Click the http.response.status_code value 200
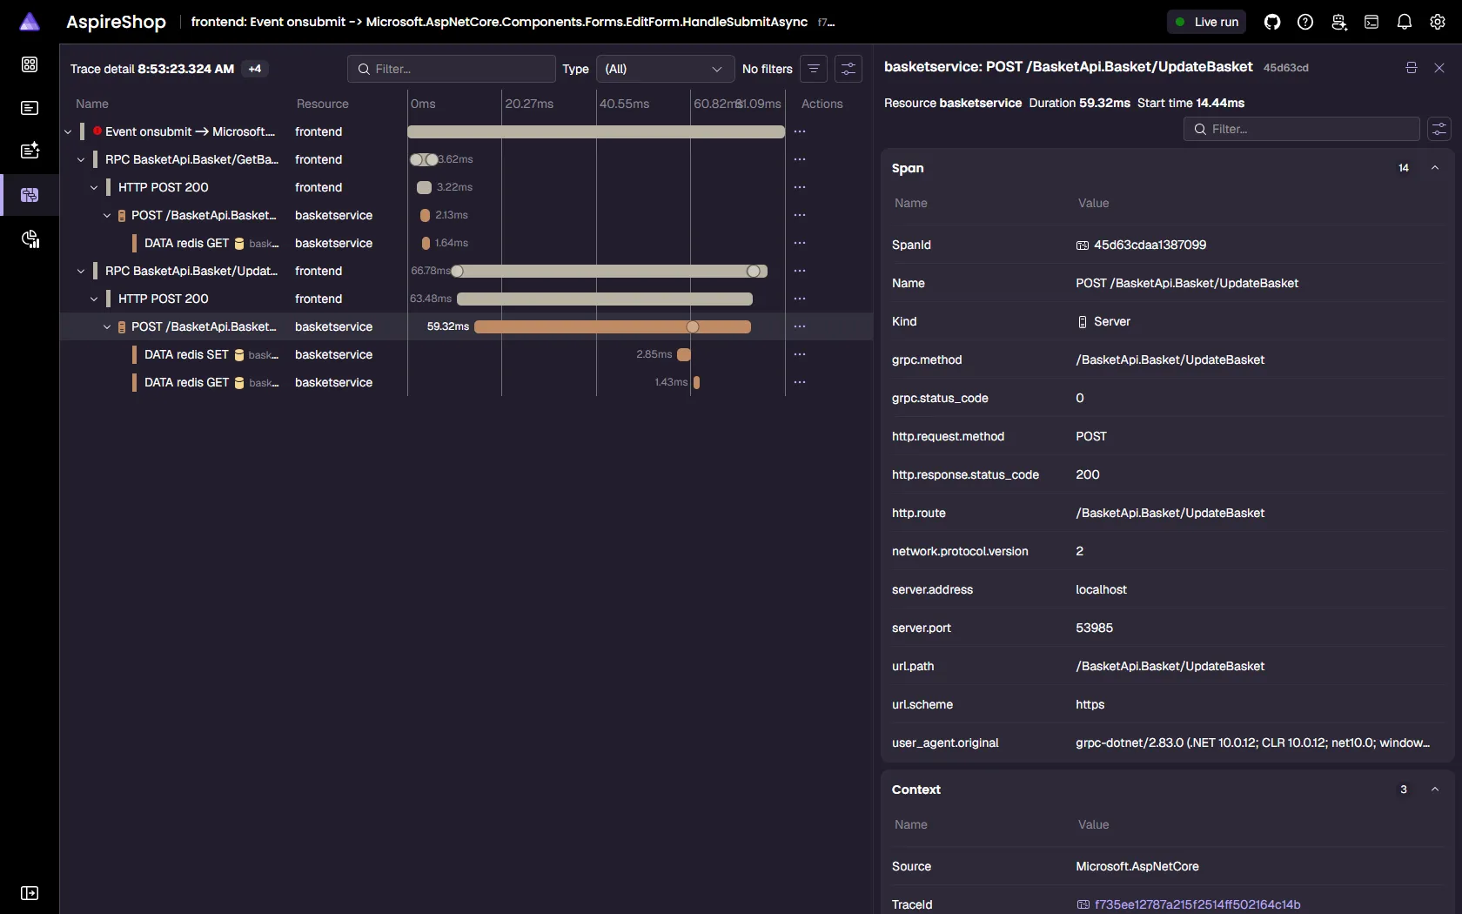Viewport: 1462px width, 914px height. 1088,474
